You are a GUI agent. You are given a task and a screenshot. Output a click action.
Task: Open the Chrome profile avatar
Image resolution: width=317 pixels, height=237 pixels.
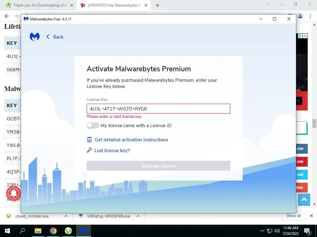[300, 16]
